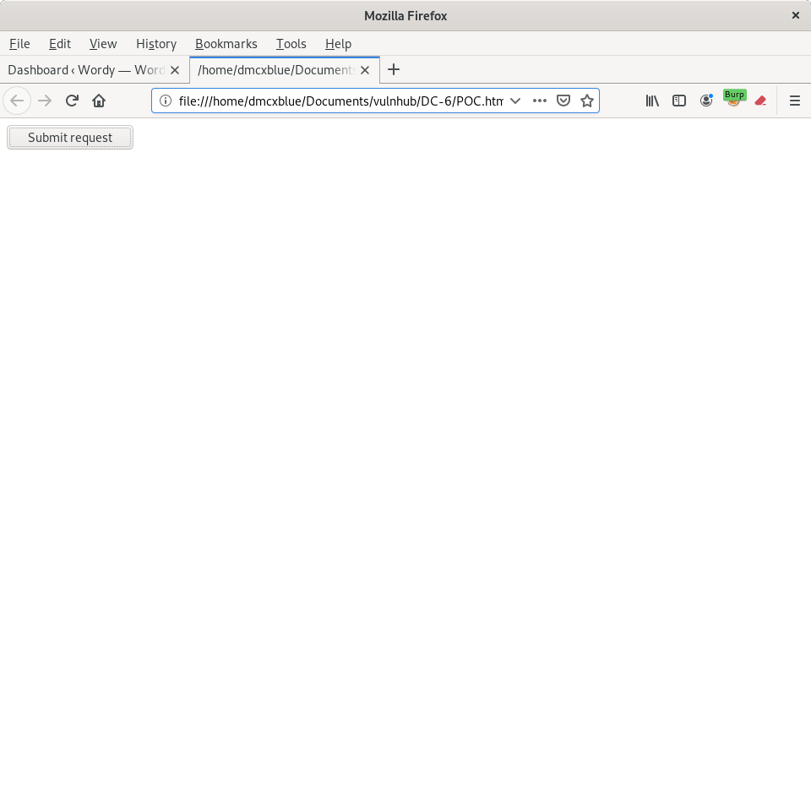
Task: Show site information icon in URL bar
Action: (166, 101)
